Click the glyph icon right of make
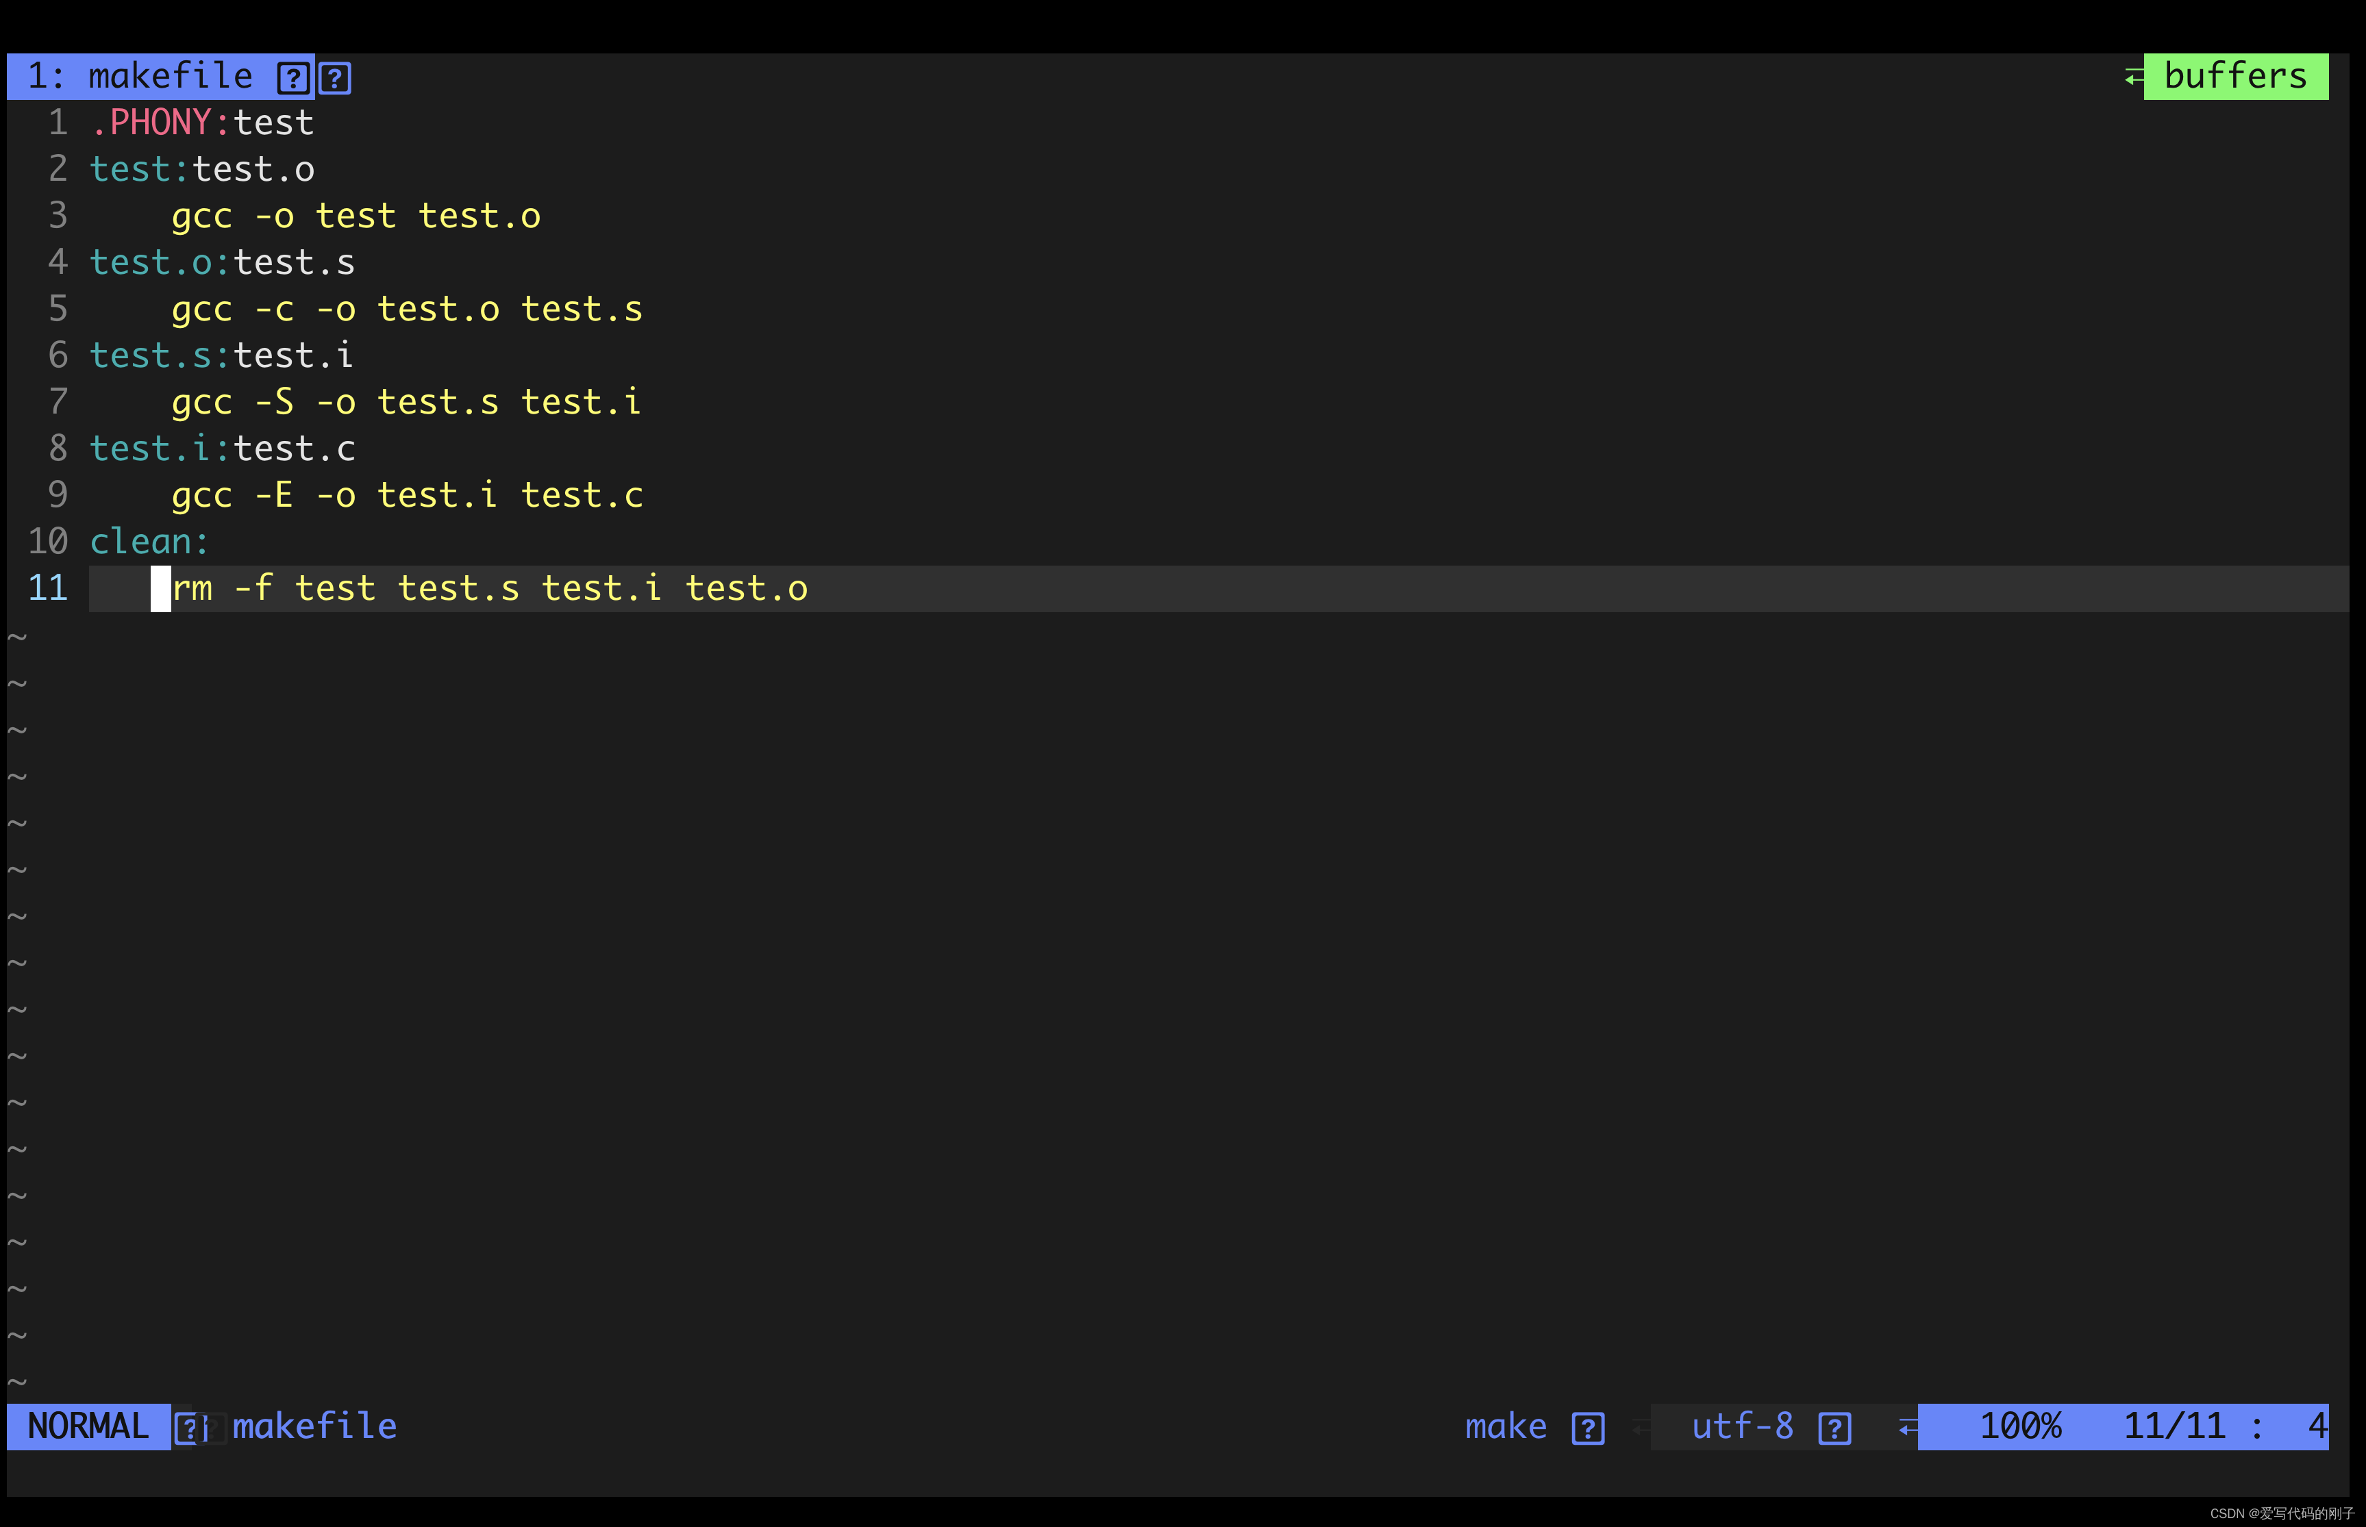Image resolution: width=2366 pixels, height=1527 pixels. (1588, 1428)
